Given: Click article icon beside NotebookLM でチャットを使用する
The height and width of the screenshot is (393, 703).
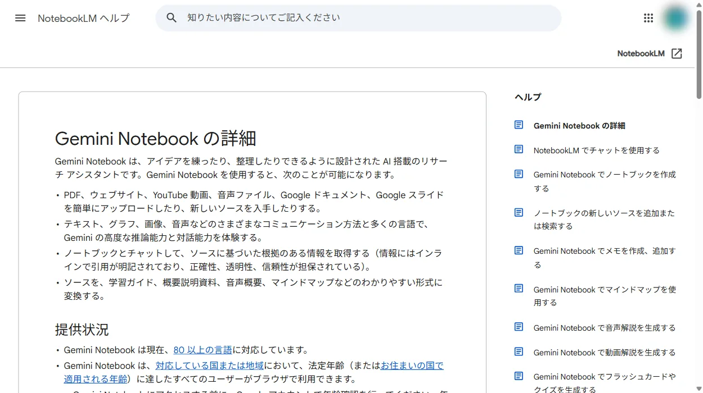Looking at the screenshot, I should 519,149.
